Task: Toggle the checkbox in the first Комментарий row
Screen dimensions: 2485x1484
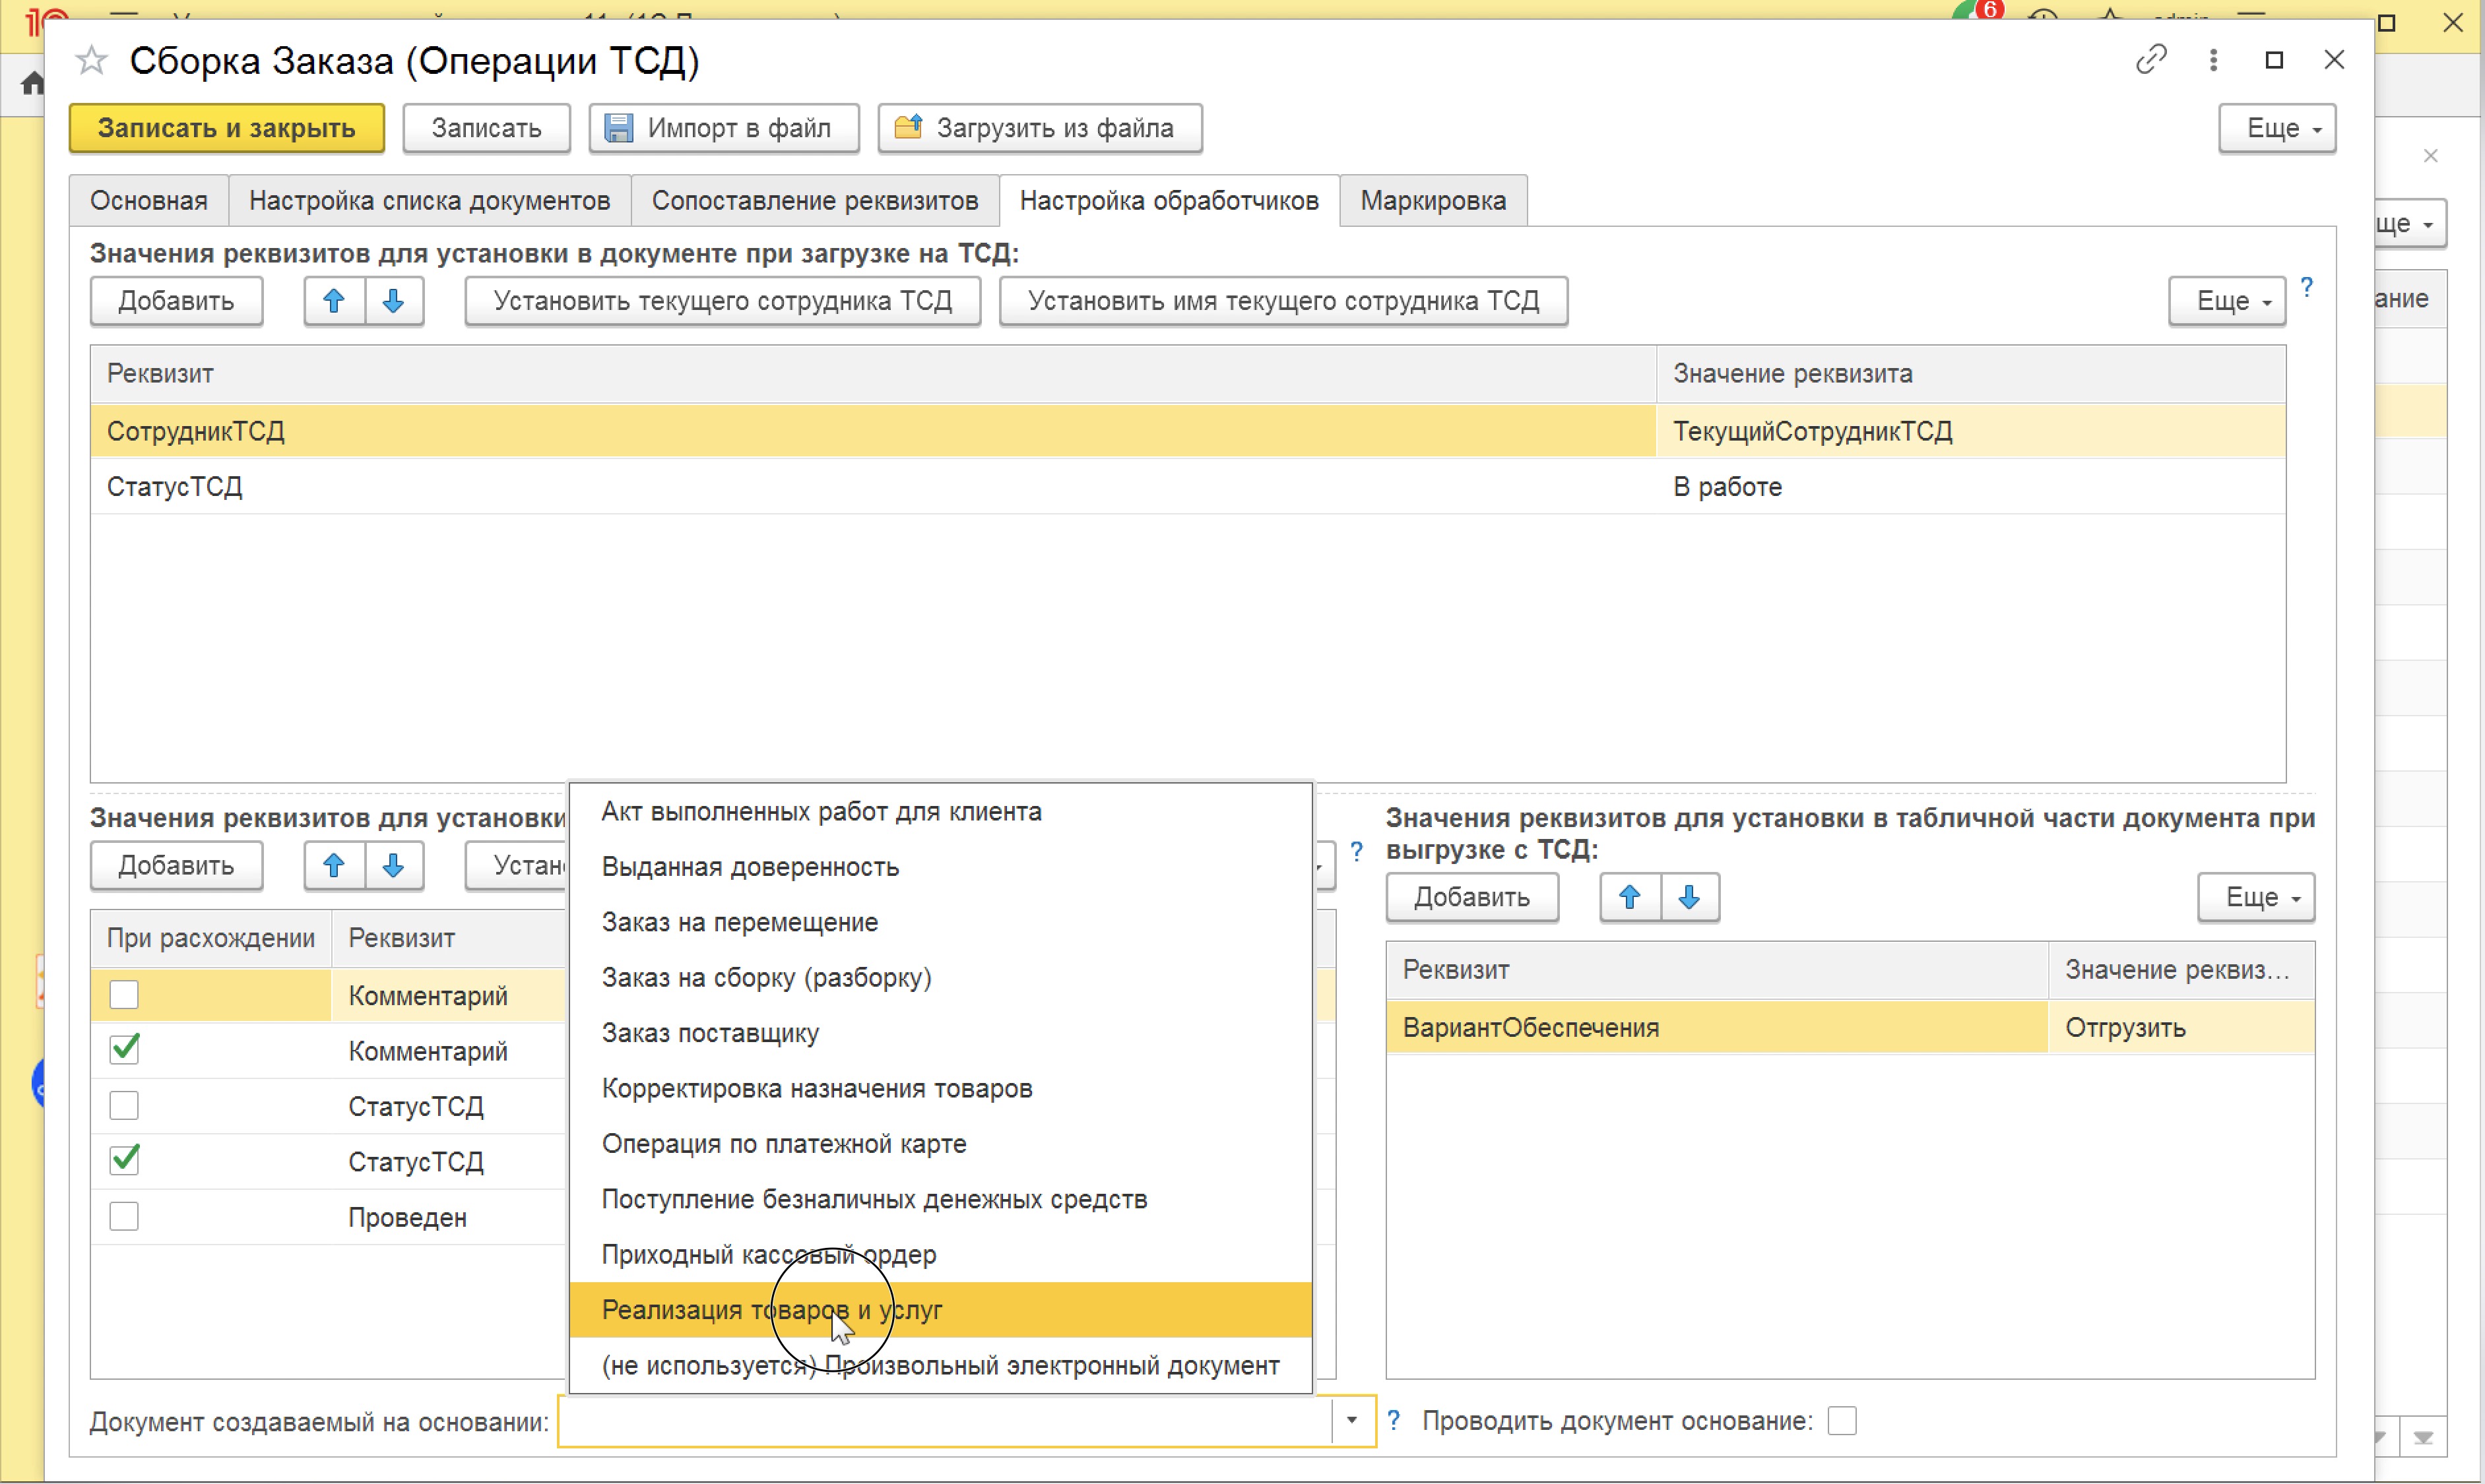Action: point(124,995)
